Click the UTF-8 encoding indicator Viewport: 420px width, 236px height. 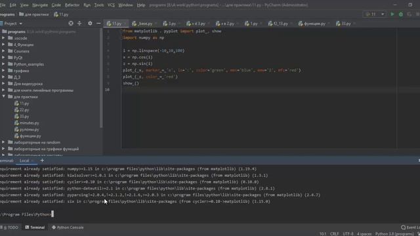click(348, 234)
